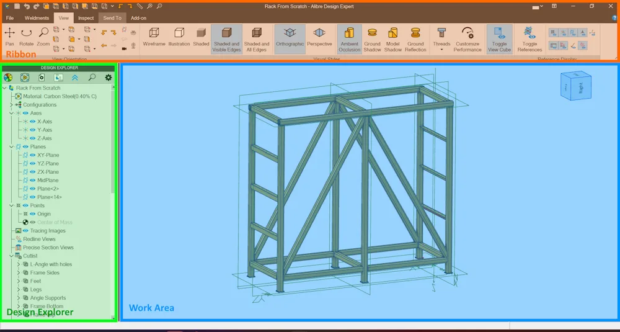Hide the XY-Plane using eye icon
620x332 pixels.
[33, 155]
